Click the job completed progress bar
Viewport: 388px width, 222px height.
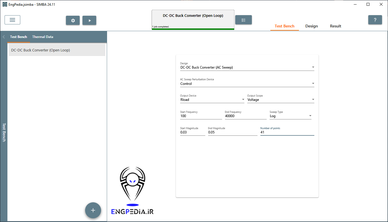(193, 29)
